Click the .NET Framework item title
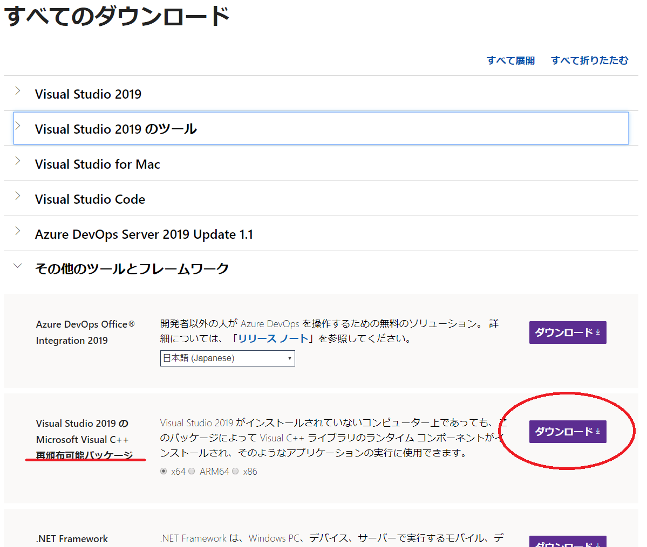Image resolution: width=647 pixels, height=547 pixels. click(72, 539)
